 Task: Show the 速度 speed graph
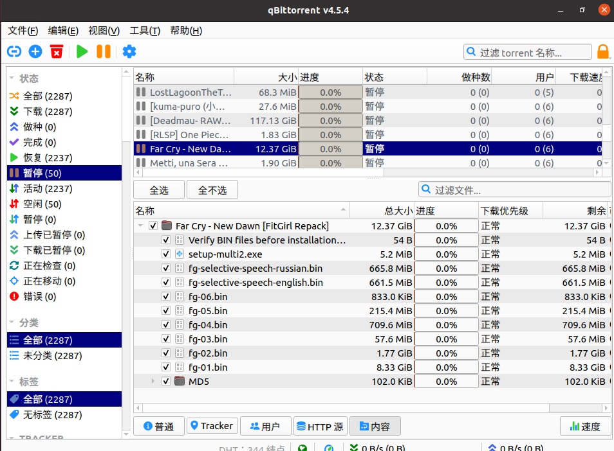click(x=586, y=426)
